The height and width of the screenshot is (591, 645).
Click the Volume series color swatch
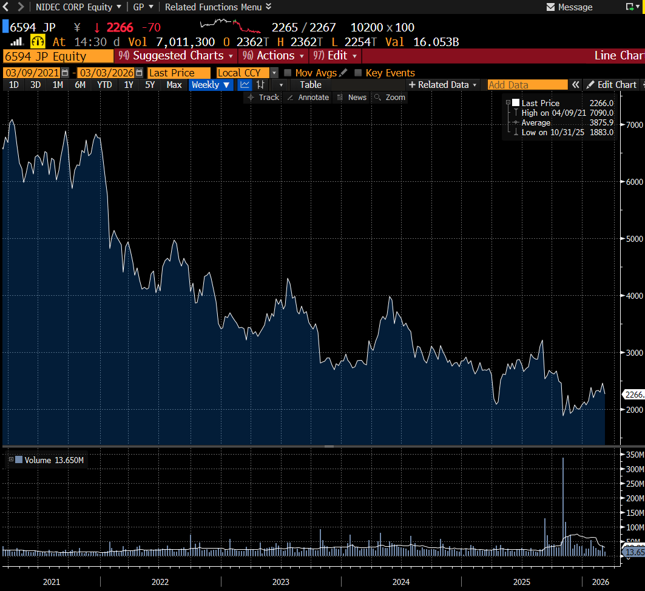tap(19, 459)
